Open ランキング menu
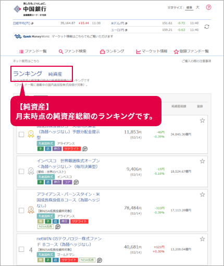This screenshot has height=266, width=224. coord(112,51)
